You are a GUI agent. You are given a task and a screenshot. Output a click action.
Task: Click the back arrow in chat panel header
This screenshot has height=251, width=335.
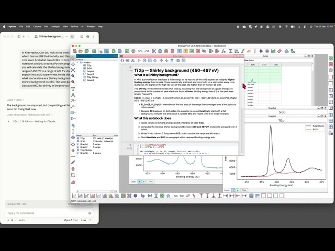24,37
